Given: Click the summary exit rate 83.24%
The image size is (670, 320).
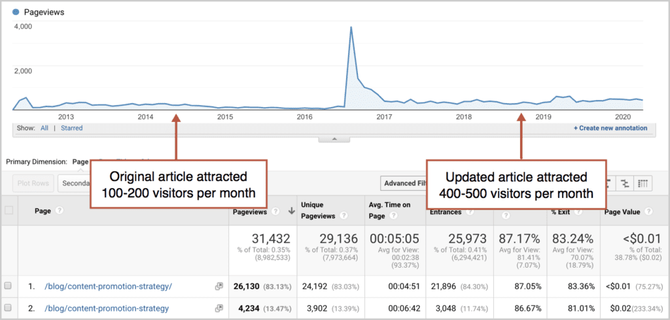Looking at the screenshot, I should [573, 238].
